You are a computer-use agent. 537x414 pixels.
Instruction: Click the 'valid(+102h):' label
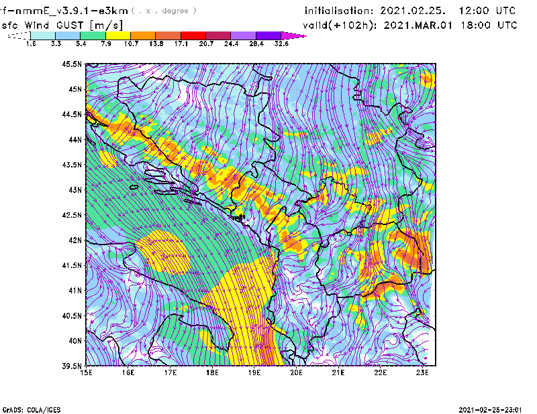click(x=340, y=25)
